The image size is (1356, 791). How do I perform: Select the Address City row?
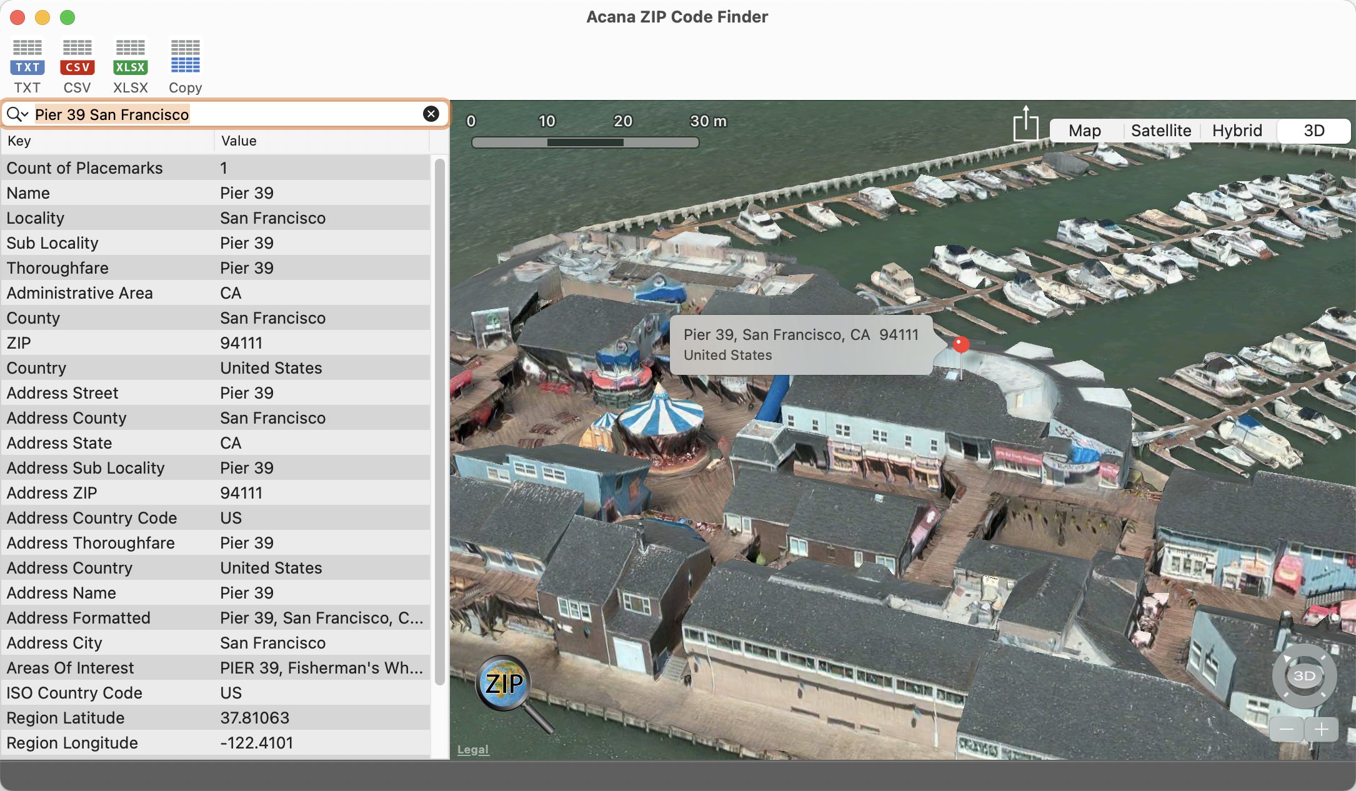(x=216, y=643)
